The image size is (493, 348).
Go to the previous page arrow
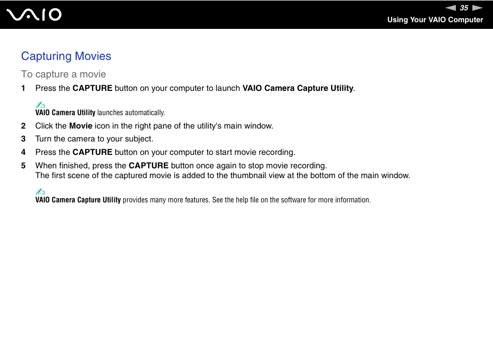pos(450,8)
